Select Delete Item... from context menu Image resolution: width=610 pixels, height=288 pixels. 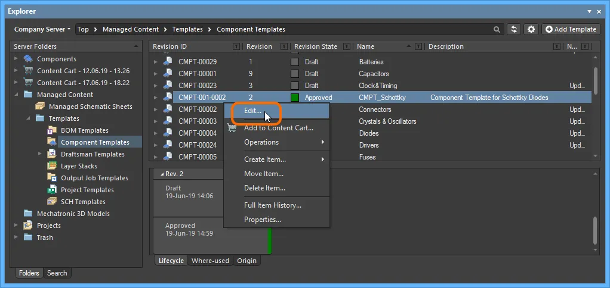click(x=276, y=188)
